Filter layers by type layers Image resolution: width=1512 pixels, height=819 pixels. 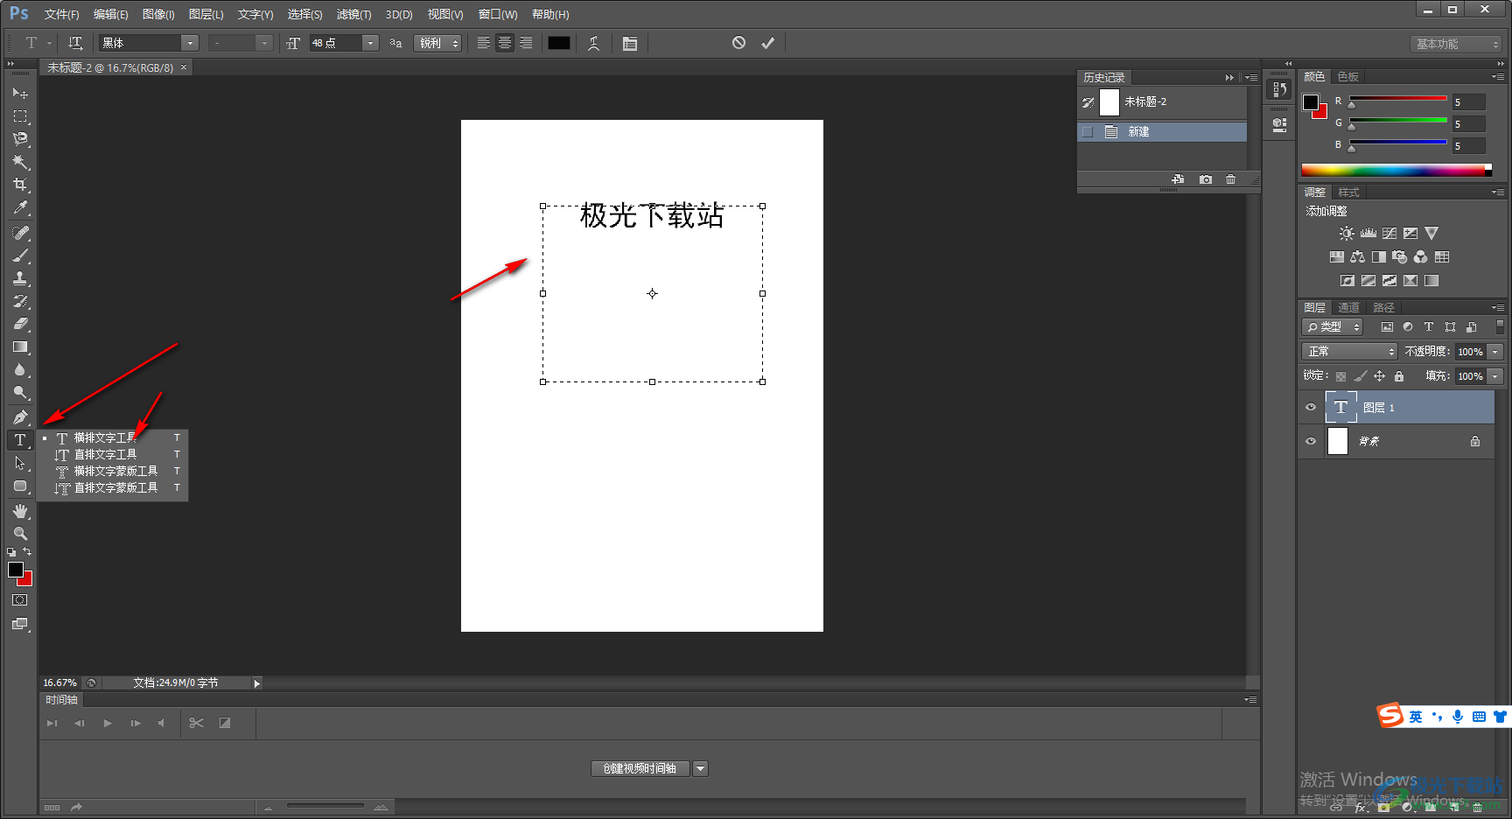coord(1429,326)
